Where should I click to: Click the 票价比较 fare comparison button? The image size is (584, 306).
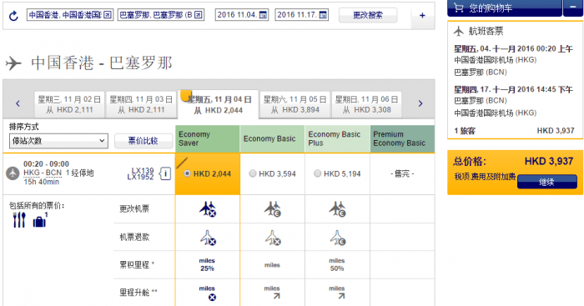(143, 141)
